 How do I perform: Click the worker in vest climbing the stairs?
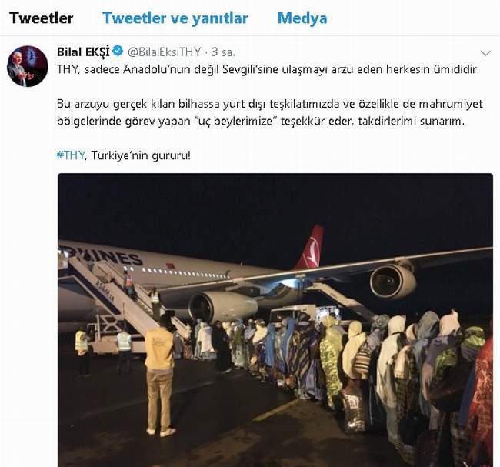point(129,285)
